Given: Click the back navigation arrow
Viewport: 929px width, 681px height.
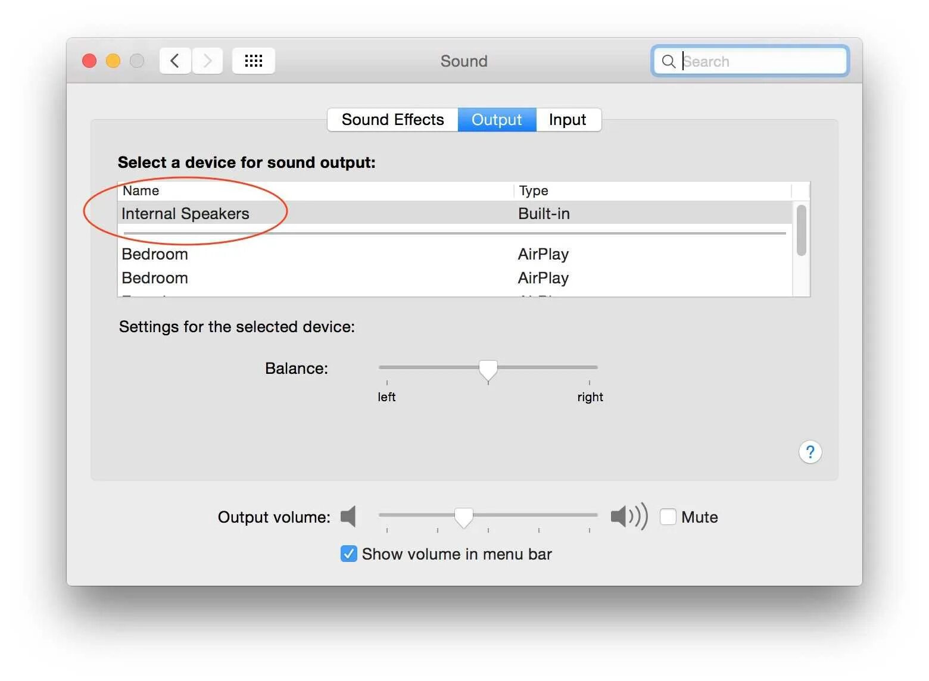Looking at the screenshot, I should click(x=174, y=60).
